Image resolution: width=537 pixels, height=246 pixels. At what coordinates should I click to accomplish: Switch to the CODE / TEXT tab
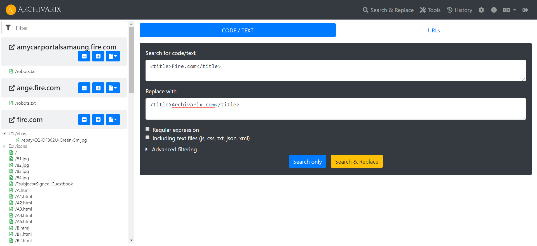tap(238, 30)
